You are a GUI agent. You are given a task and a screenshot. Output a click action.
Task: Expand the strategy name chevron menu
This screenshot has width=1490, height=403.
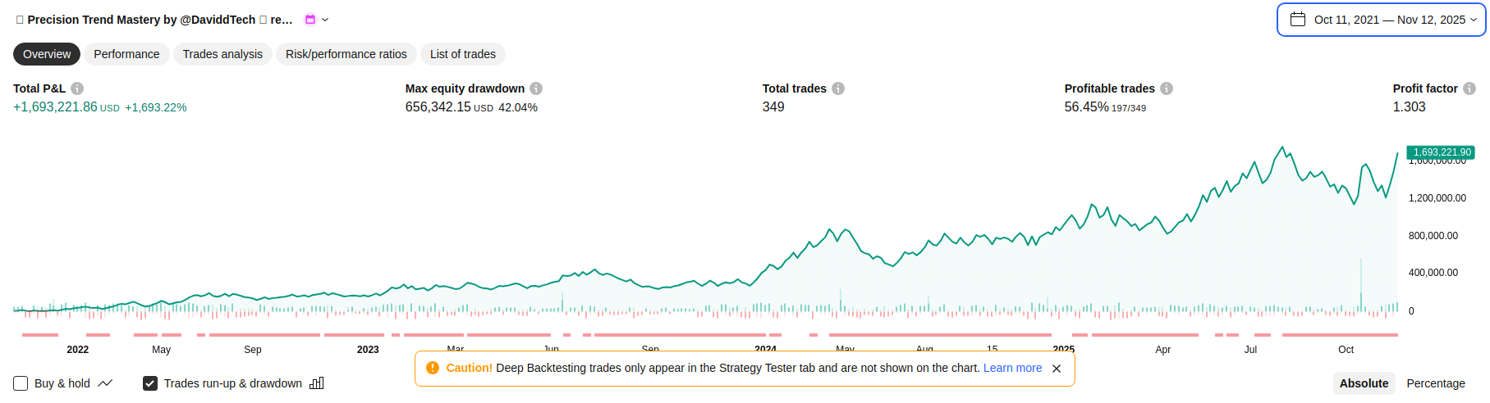(x=325, y=20)
